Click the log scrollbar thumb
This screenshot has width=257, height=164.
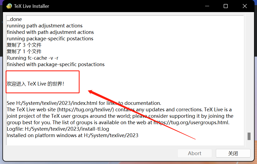coord(249,136)
